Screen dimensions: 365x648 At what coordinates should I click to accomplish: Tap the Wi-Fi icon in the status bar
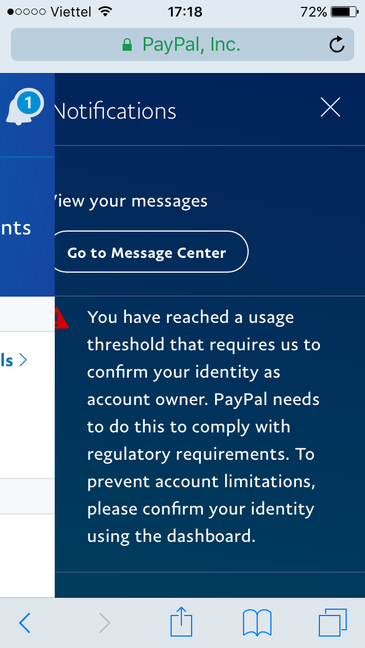pos(105,11)
